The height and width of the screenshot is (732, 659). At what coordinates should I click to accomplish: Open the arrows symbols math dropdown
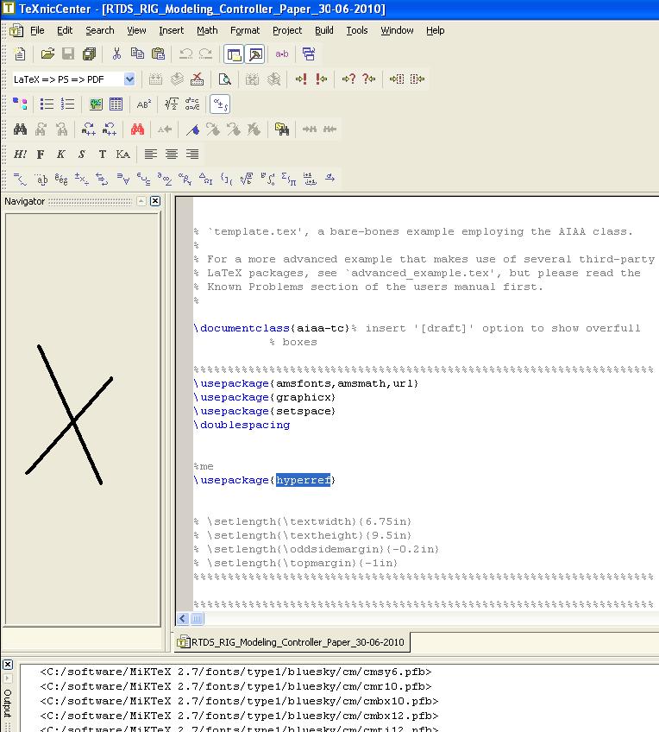[x=102, y=179]
